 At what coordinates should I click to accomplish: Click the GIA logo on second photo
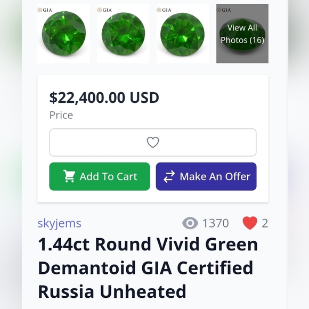pyautogui.click(x=104, y=10)
